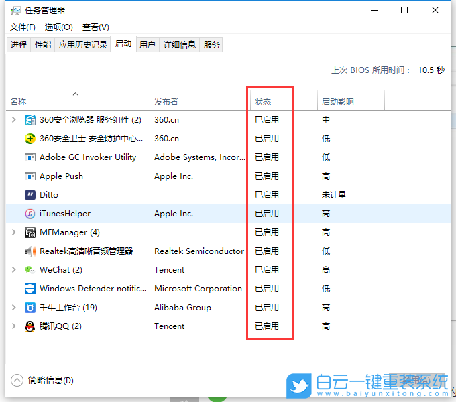Click 已启用 status in the WeChat row

click(267, 270)
